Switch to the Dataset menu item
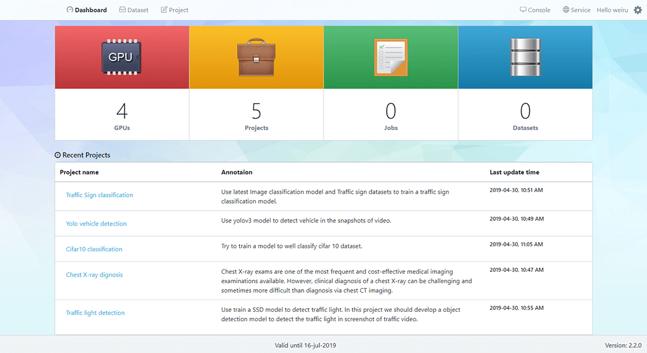This screenshot has width=647, height=353. point(134,10)
